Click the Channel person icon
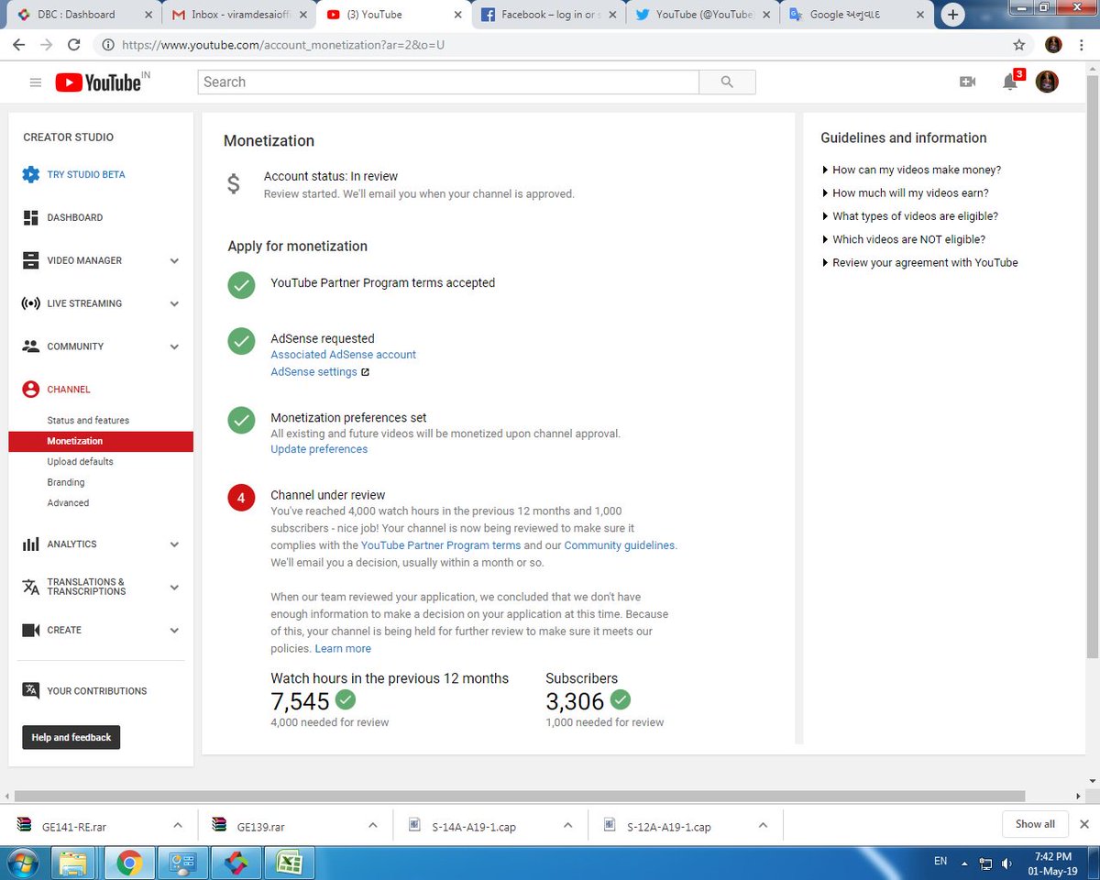Image resolution: width=1100 pixels, height=880 pixels. [31, 390]
